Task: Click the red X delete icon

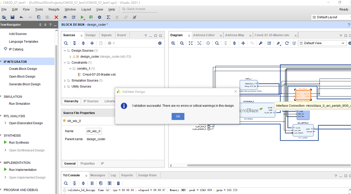Action: coord(56,17)
